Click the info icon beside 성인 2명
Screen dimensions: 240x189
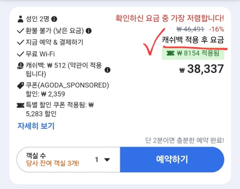(55, 19)
